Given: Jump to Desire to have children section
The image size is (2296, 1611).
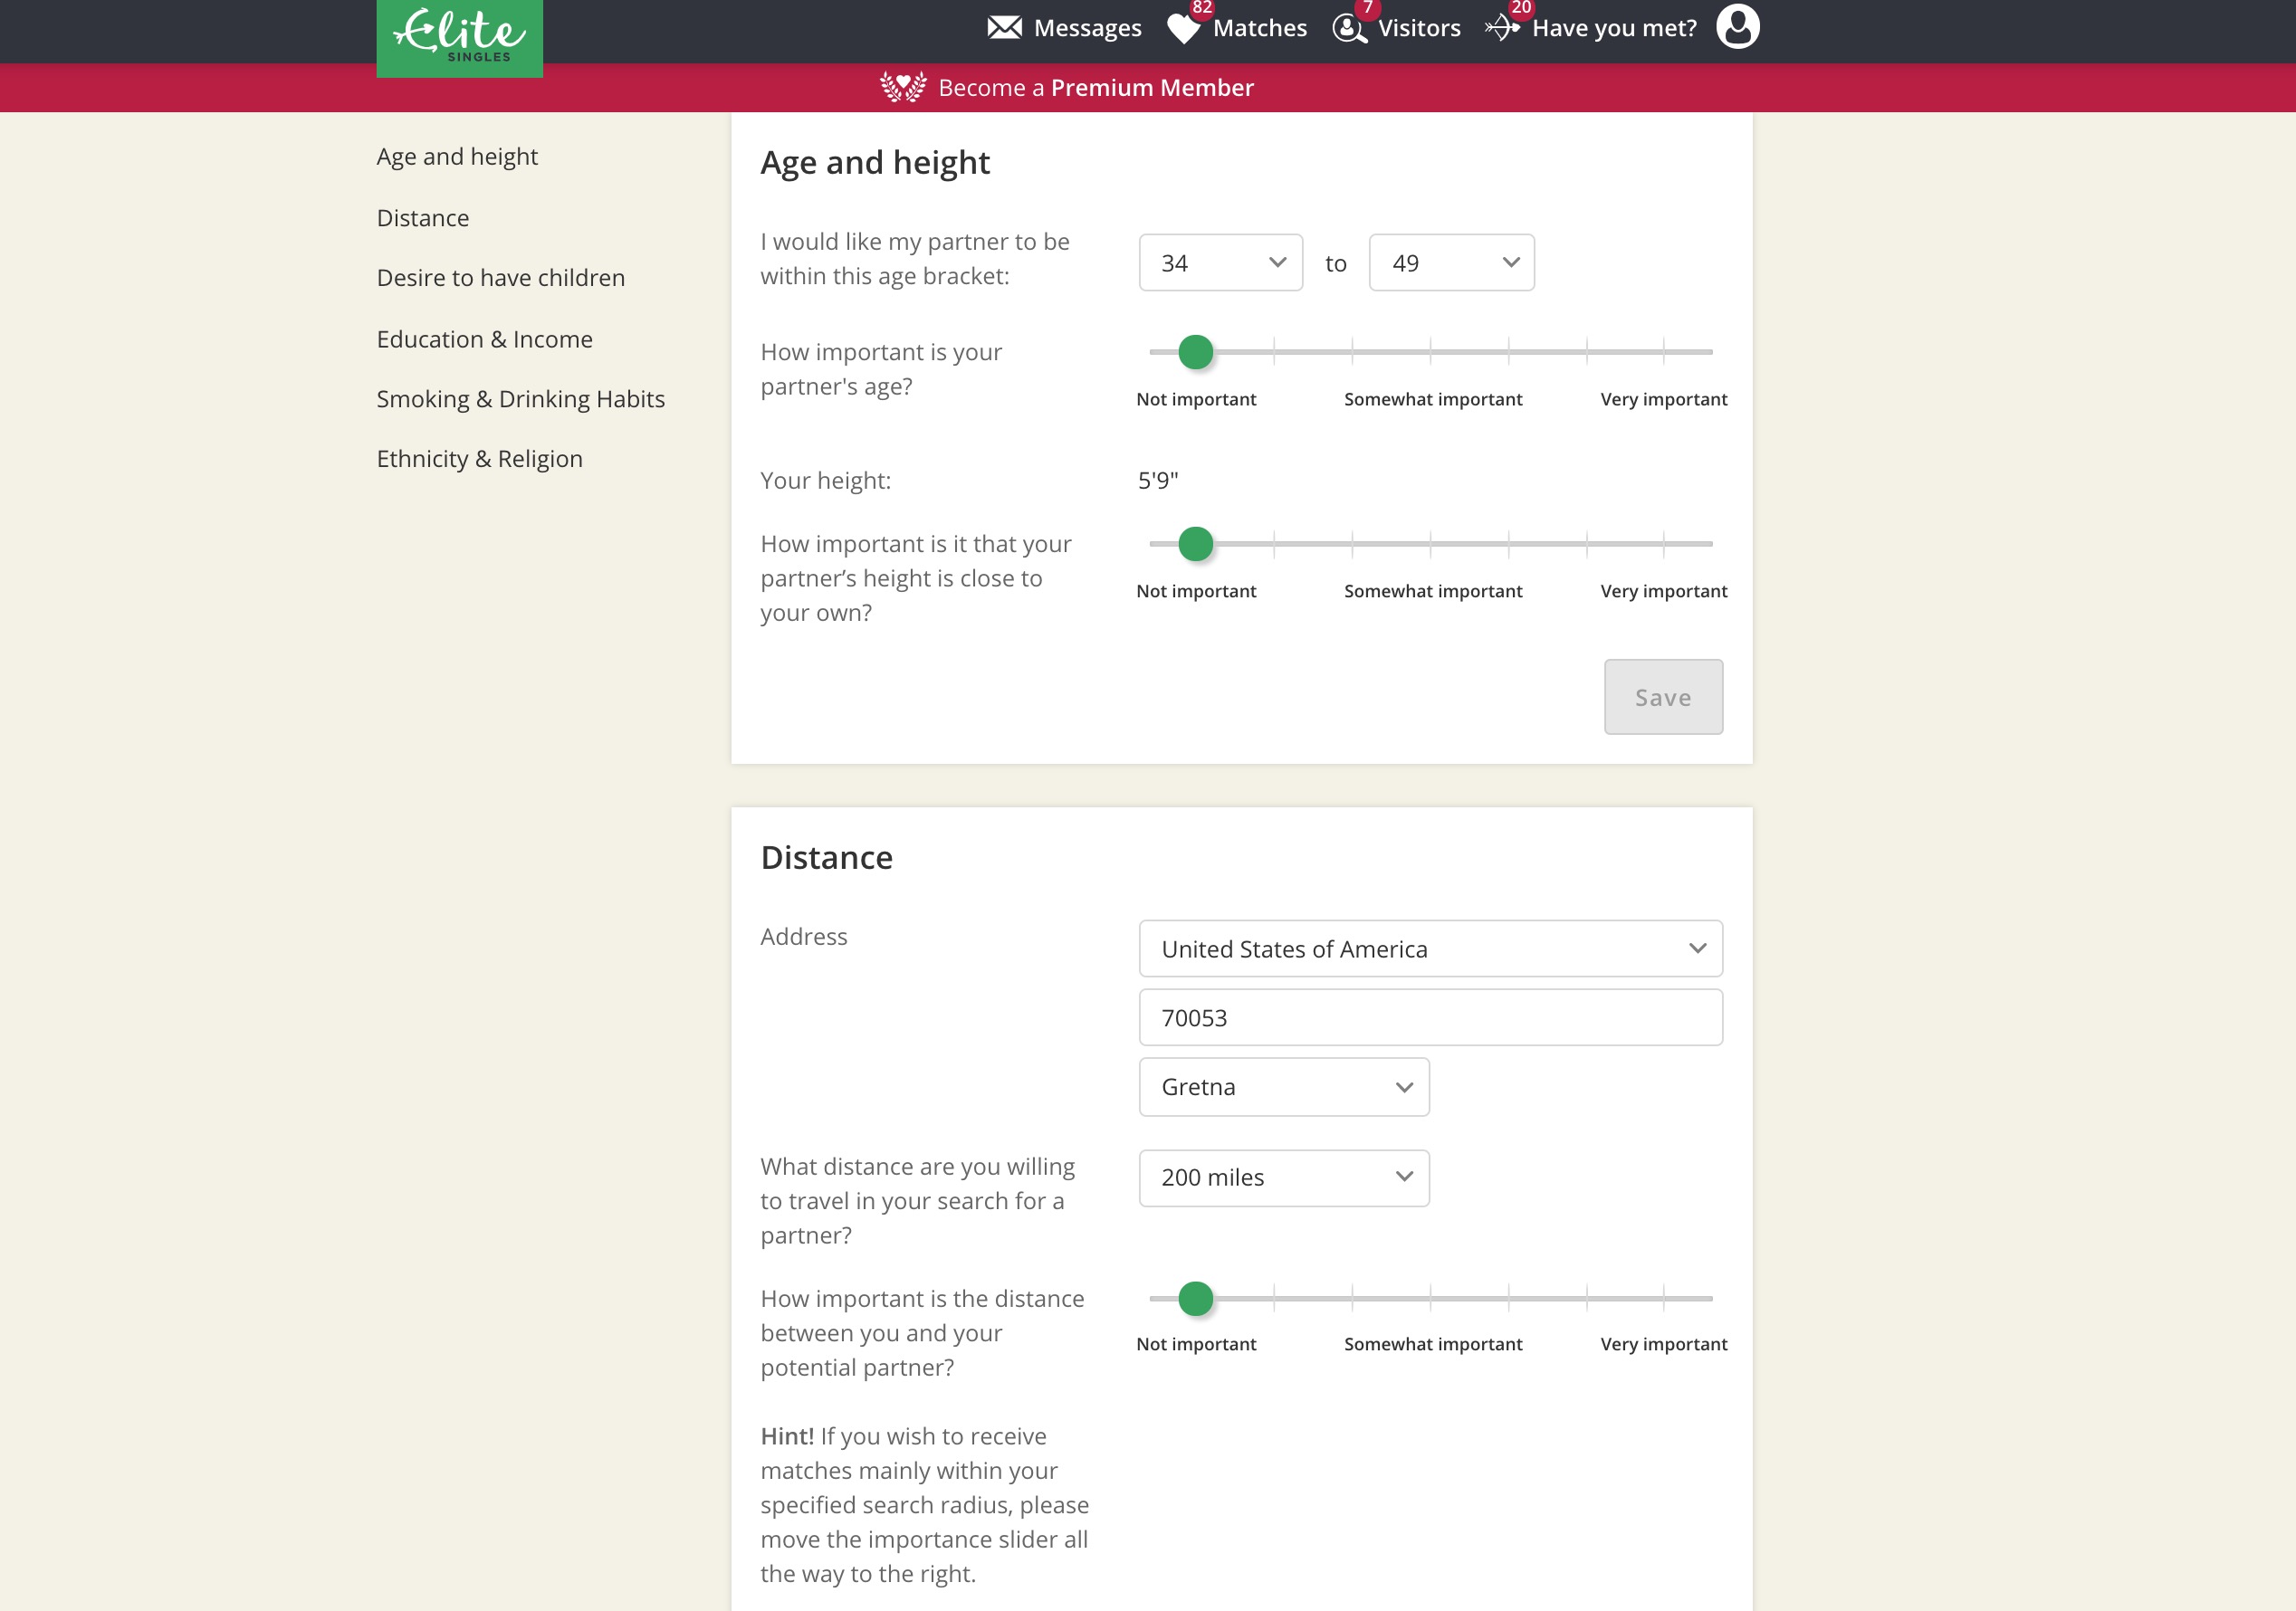Looking at the screenshot, I should coord(501,278).
